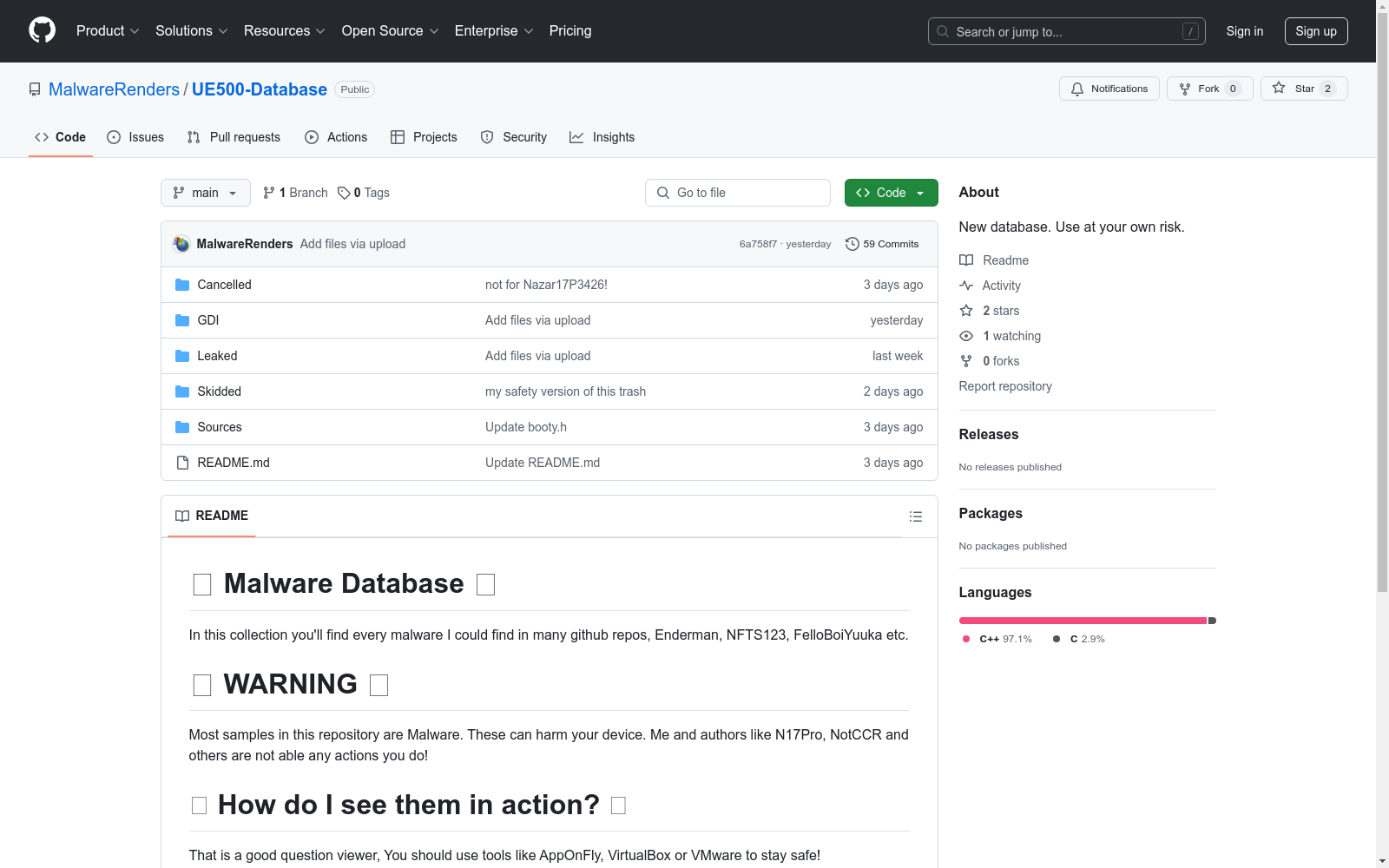Click the fork icon beside 0 forks
The image size is (1389, 868).
966,361
